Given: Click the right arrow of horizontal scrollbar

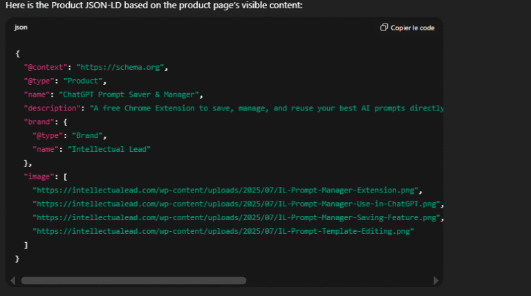Looking at the screenshot, I should (436, 281).
